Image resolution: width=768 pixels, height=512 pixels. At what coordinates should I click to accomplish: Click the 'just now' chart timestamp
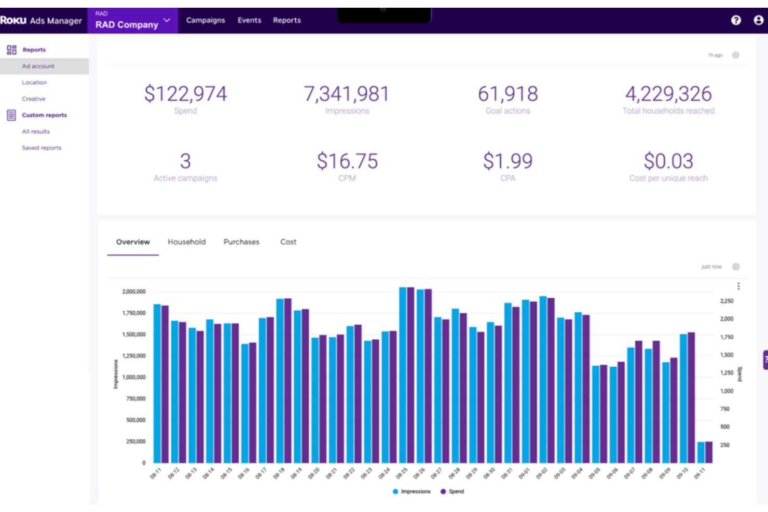coord(711,267)
